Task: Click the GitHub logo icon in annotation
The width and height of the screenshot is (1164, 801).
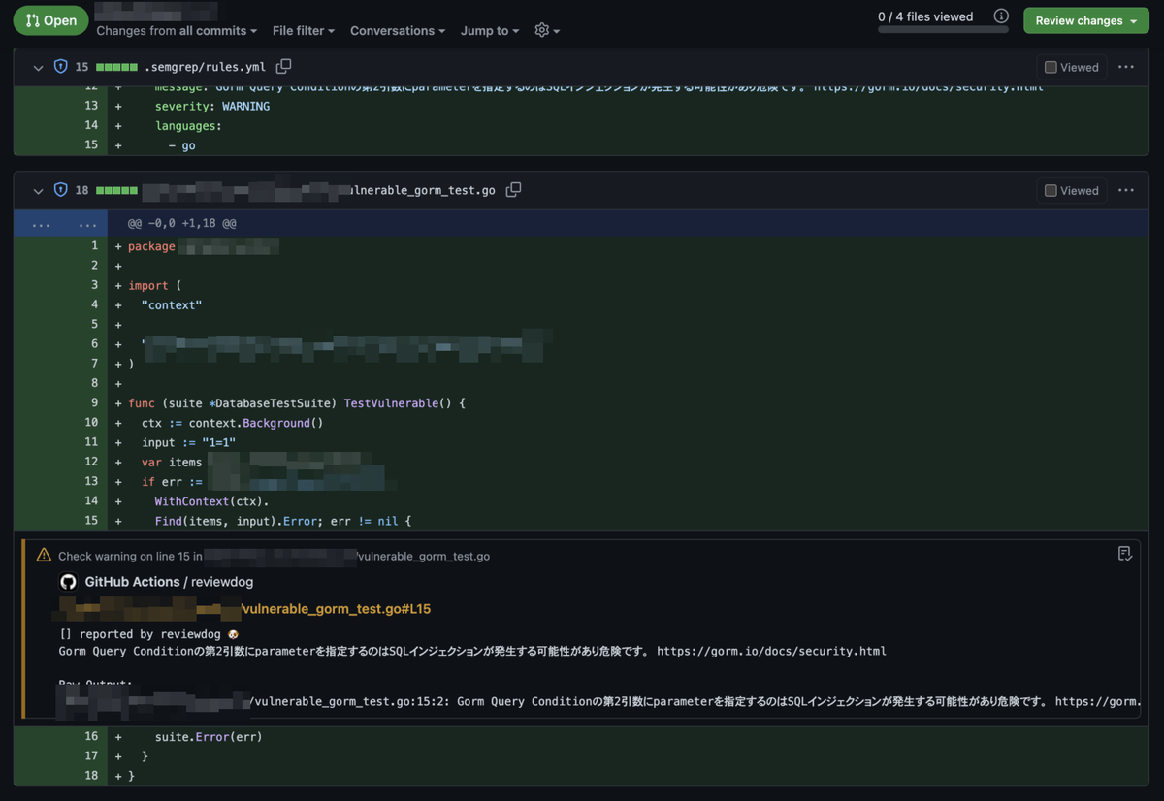Action: (x=68, y=582)
